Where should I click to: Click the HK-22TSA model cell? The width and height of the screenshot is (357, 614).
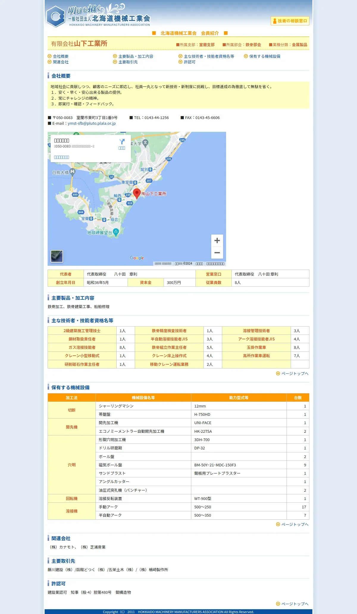(239, 431)
